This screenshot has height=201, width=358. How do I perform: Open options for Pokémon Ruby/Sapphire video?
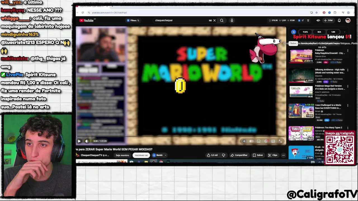(348, 51)
